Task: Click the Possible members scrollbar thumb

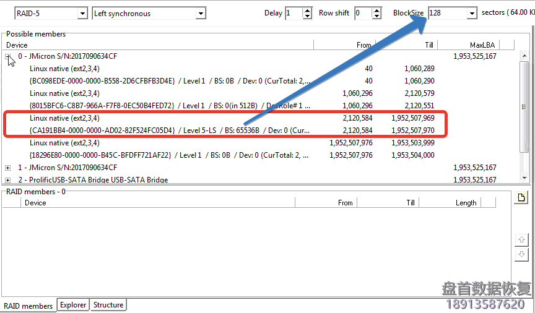Action: click(x=524, y=107)
